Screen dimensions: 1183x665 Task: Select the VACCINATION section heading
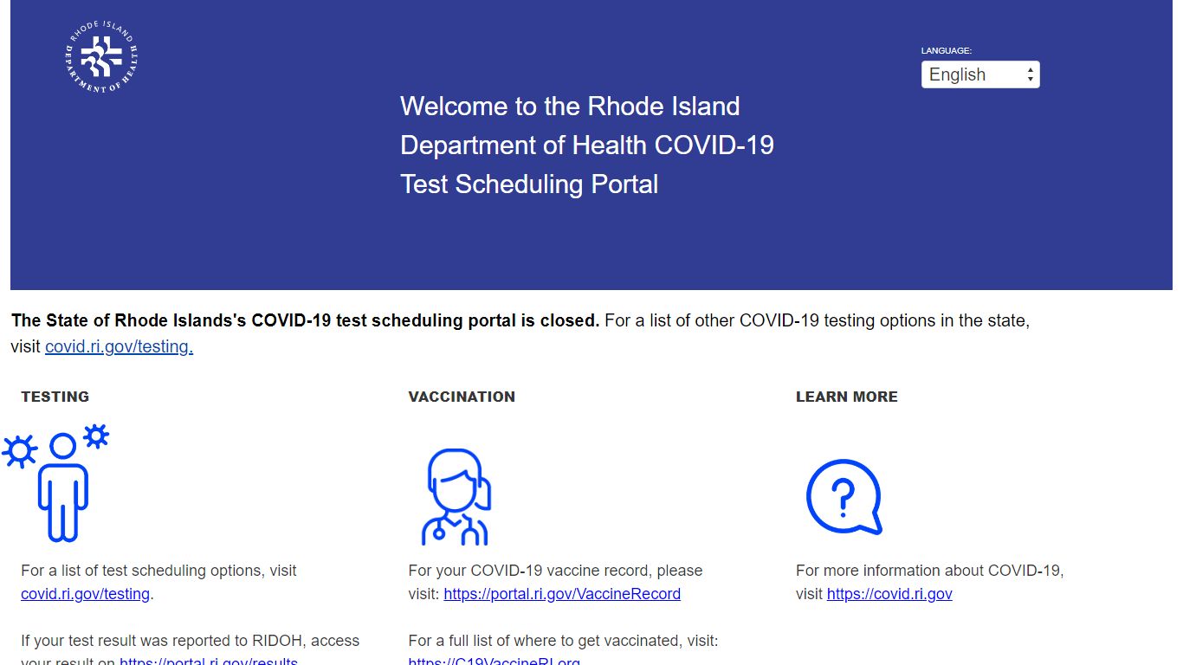point(462,397)
